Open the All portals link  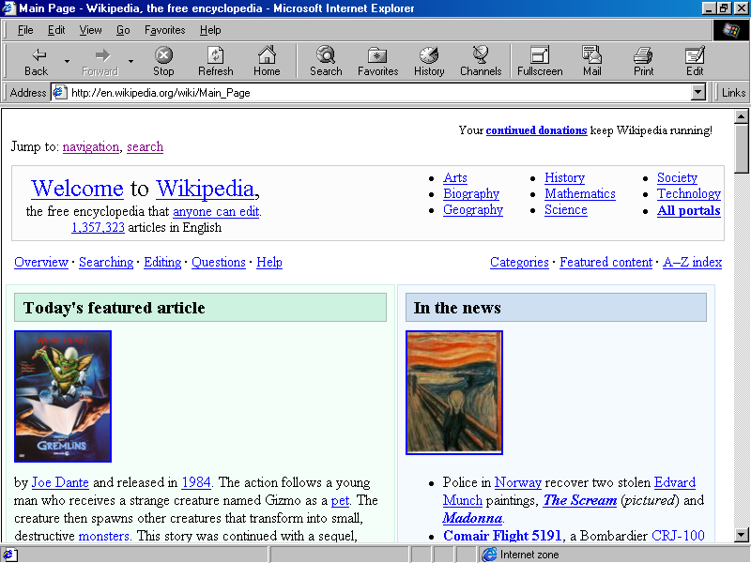(x=689, y=210)
